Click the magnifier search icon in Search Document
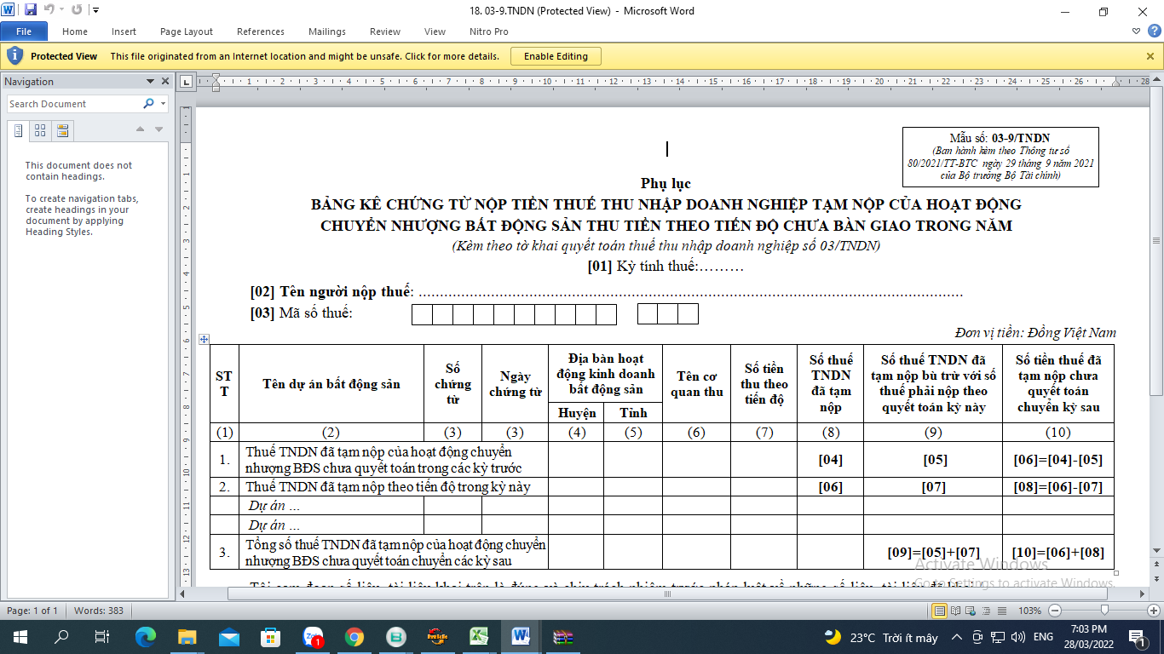The width and height of the screenshot is (1164, 654). tap(148, 104)
